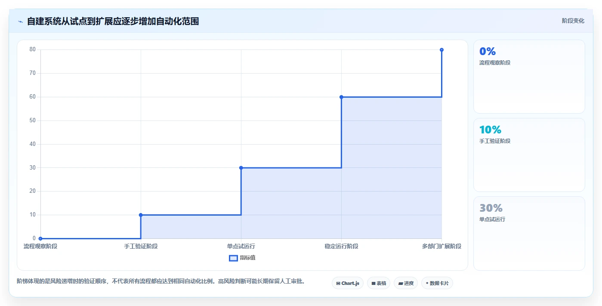Open the 30% 单点试运行 card
The height and width of the screenshot is (306, 602).
coord(529,233)
